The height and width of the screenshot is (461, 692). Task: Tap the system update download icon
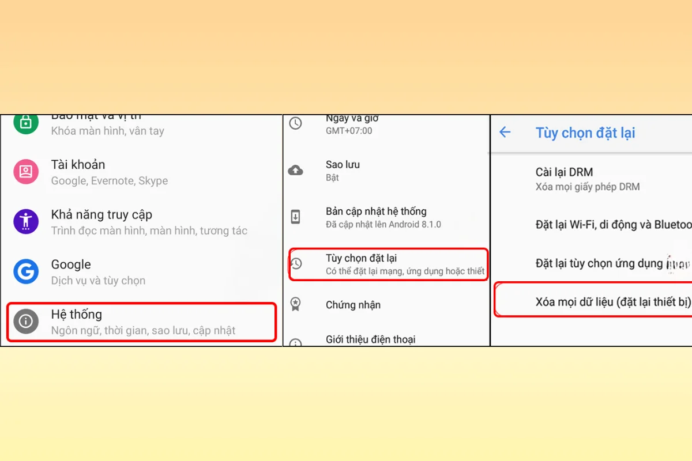coord(295,217)
